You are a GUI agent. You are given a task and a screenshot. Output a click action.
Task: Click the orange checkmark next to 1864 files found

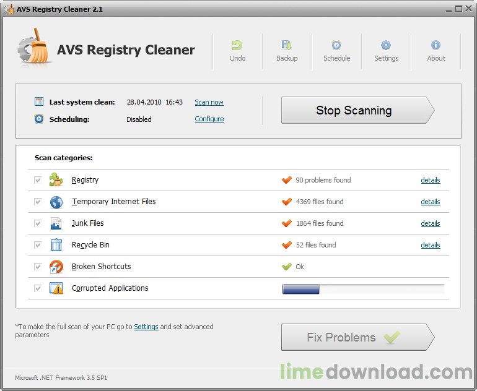(x=287, y=223)
